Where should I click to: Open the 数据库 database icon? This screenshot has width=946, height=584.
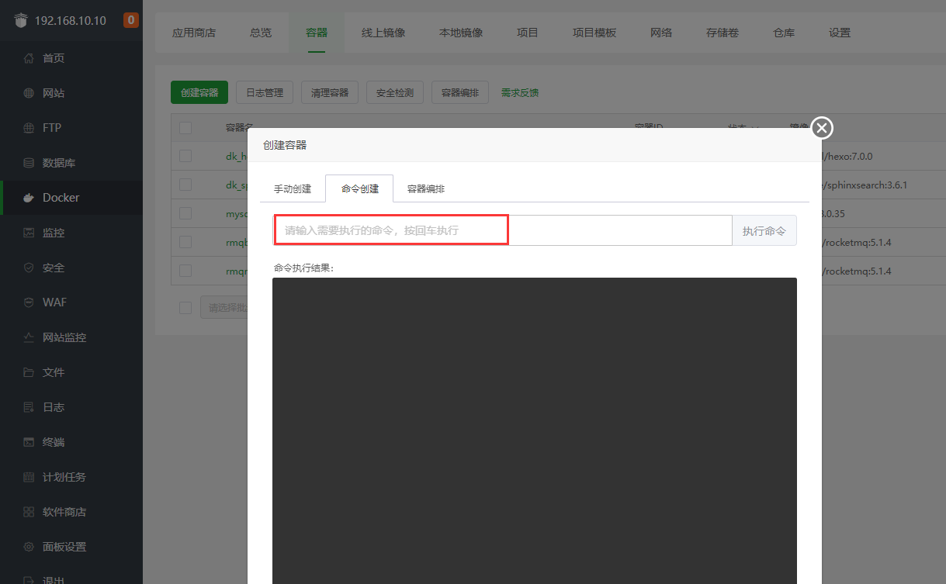pos(29,163)
